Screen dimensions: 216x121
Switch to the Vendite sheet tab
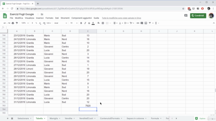click(x=69, y=118)
